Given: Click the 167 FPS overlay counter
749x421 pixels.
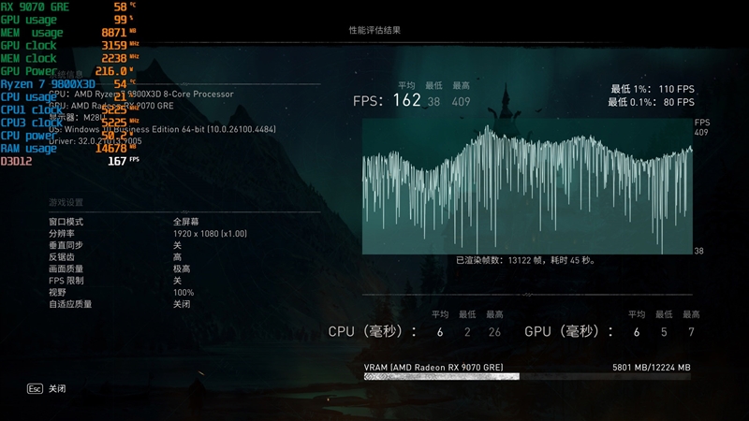Looking at the screenshot, I should click(x=123, y=161).
